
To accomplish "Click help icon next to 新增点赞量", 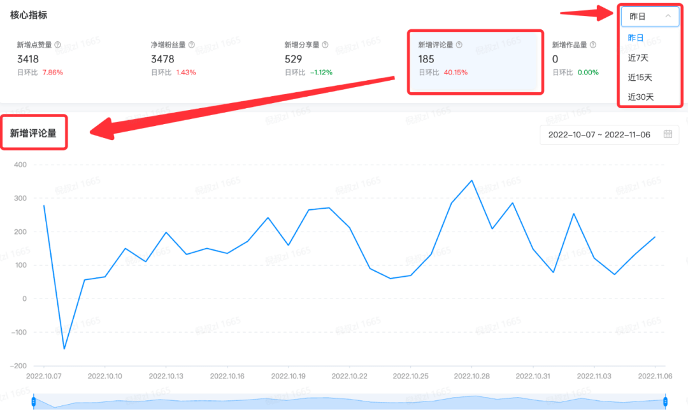I will coord(57,45).
